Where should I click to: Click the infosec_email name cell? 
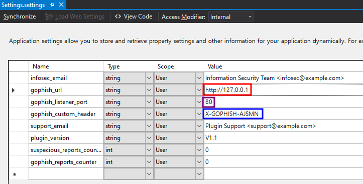point(66,78)
